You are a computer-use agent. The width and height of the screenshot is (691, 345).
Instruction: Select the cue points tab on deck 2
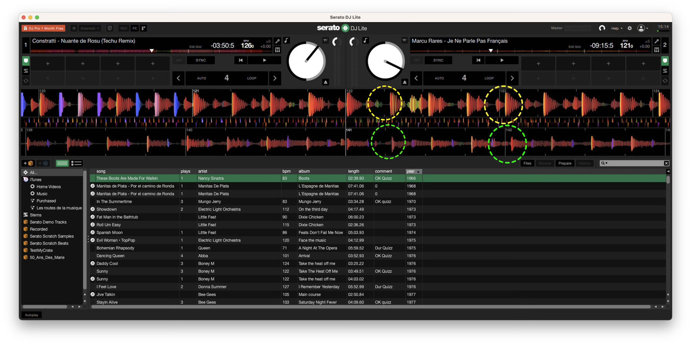(665, 61)
